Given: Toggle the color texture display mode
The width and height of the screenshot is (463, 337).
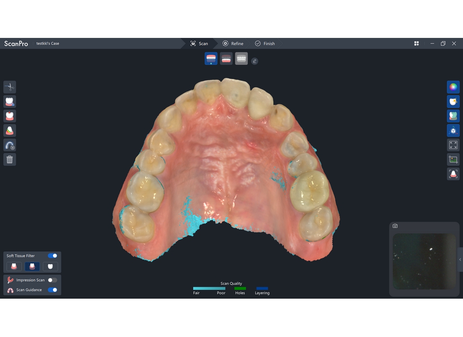Looking at the screenshot, I should point(453,87).
